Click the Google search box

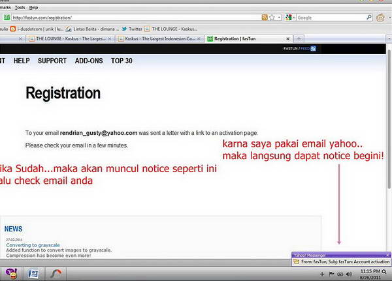click(x=331, y=18)
